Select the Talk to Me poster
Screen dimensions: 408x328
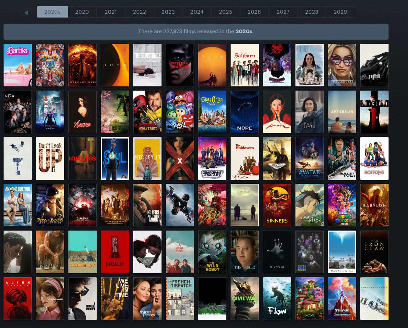click(x=277, y=252)
